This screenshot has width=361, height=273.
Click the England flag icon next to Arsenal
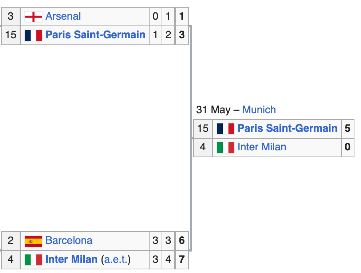tap(33, 17)
